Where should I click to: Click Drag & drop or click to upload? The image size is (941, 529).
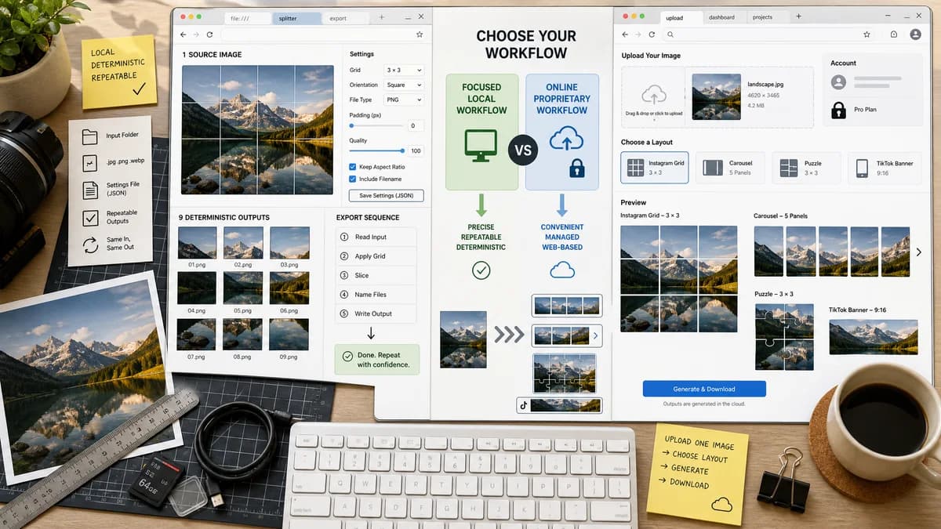[653, 114]
